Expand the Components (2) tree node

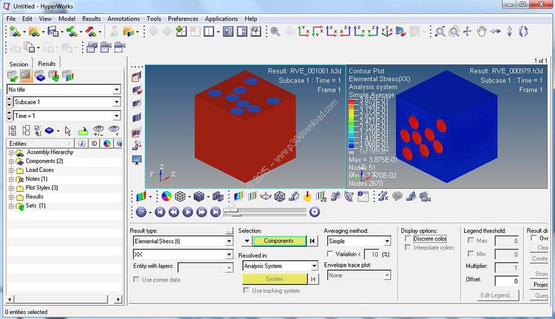pyautogui.click(x=11, y=161)
